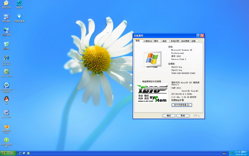The height and width of the screenshot is (156, 249).
Task: Switch to the Computer Name (计算机名) tab
Action: coord(148,41)
